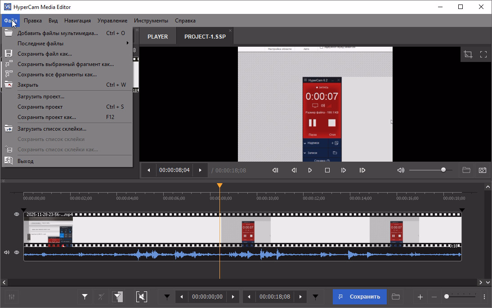Toggle video track visibility eye icon
Screen dimensions: 492x308
pos(17,215)
